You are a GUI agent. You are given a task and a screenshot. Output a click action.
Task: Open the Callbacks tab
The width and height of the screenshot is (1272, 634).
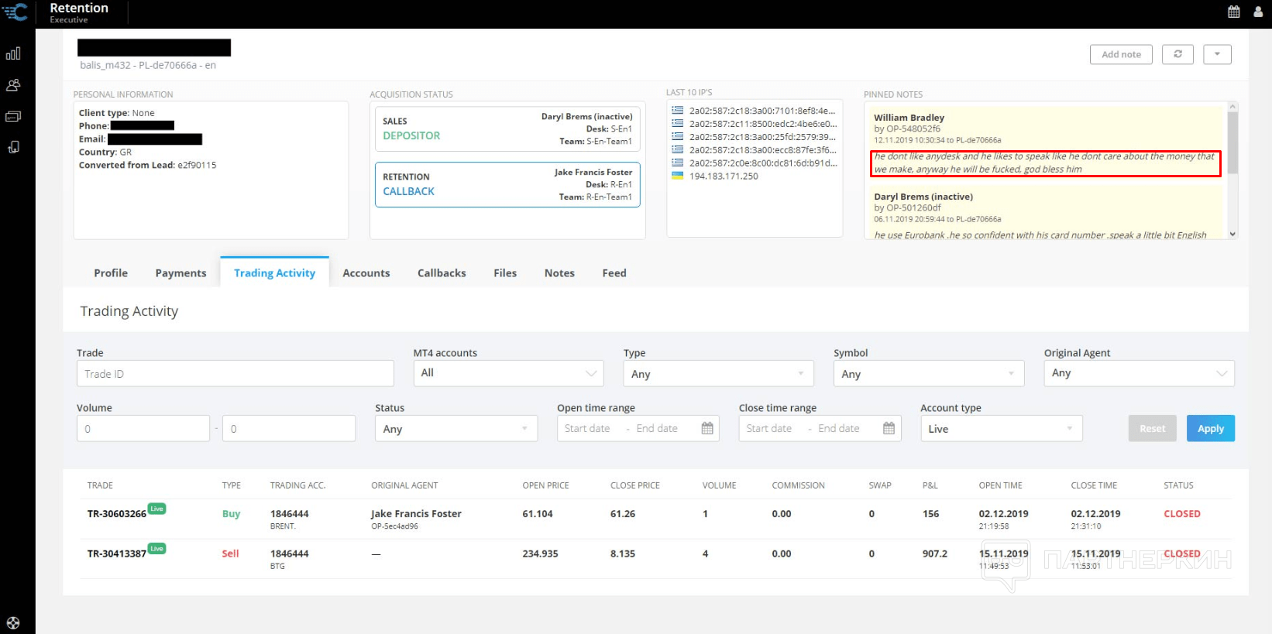click(x=442, y=273)
